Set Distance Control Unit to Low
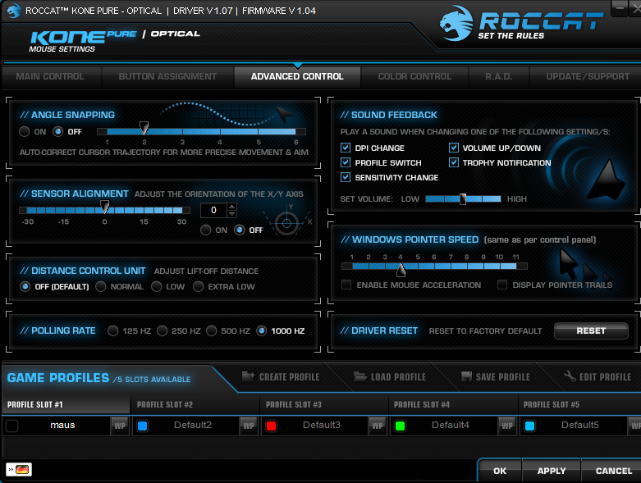The image size is (641, 483). [156, 287]
